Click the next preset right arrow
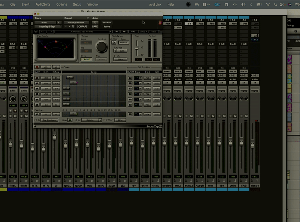This screenshot has width=300, height=222. 124,31
